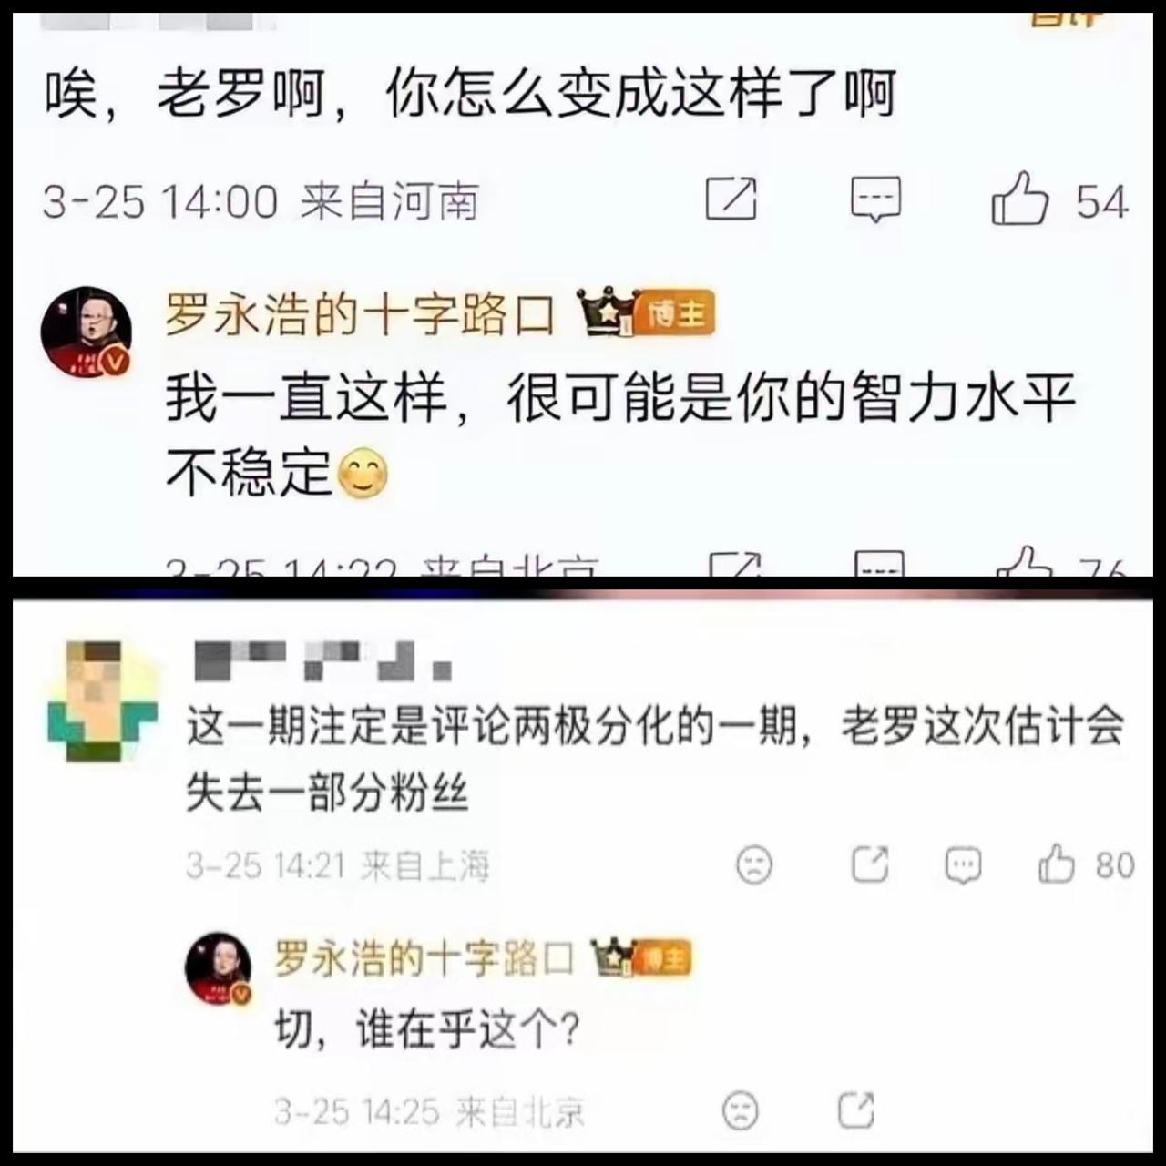This screenshot has width=1166, height=1166.
Task: Like the Shanghai comment with 80 likes
Action: pos(1056,863)
